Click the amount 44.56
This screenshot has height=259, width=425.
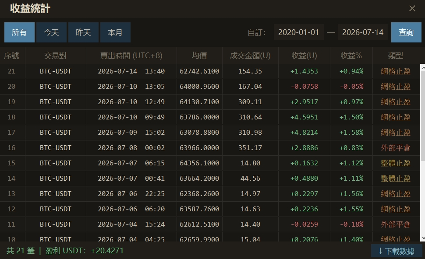(250, 178)
